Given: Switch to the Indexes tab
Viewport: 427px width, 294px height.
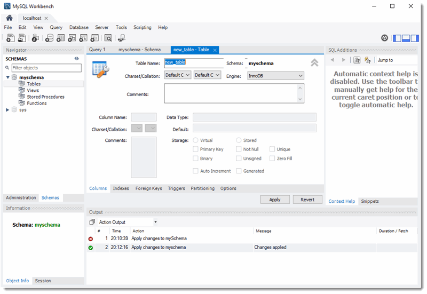Looking at the screenshot, I should 121,188.
